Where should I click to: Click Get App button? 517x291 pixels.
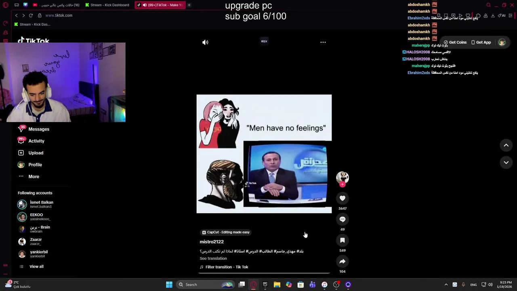(481, 42)
